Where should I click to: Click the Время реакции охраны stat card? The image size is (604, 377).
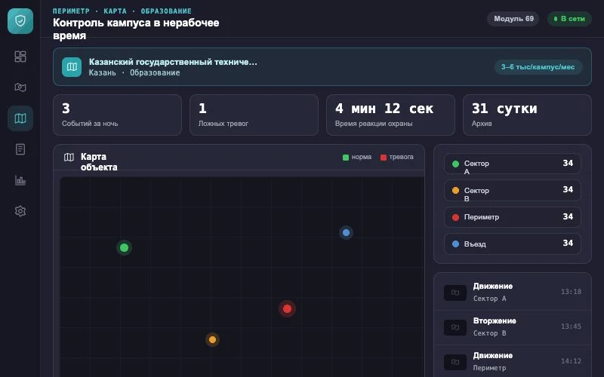tap(390, 115)
